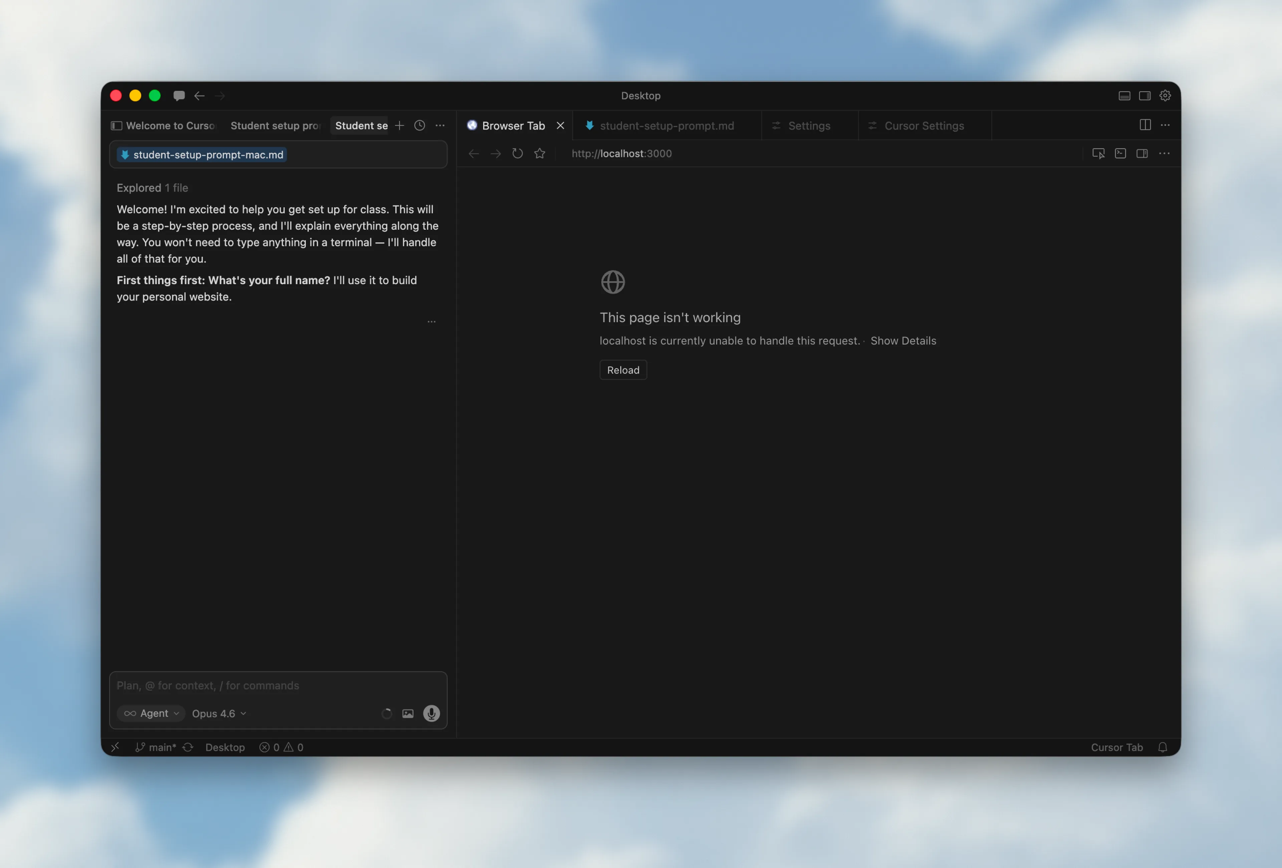Click synchronize changes icon in status bar
Image resolution: width=1282 pixels, height=868 pixels.
188,747
